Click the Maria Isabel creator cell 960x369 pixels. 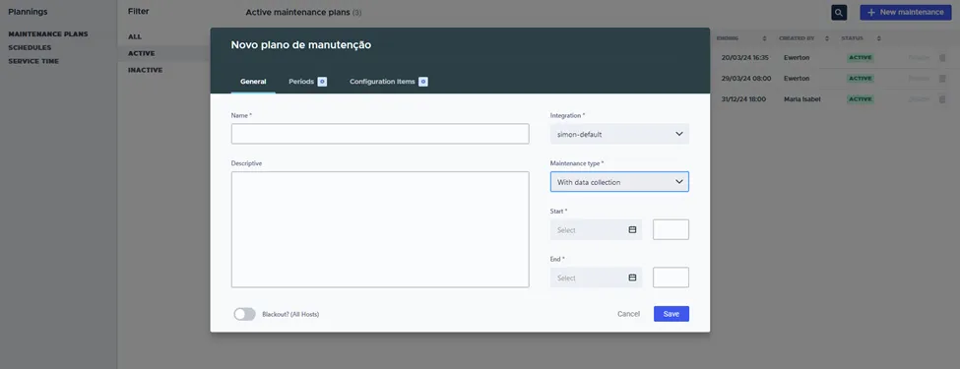tap(802, 99)
